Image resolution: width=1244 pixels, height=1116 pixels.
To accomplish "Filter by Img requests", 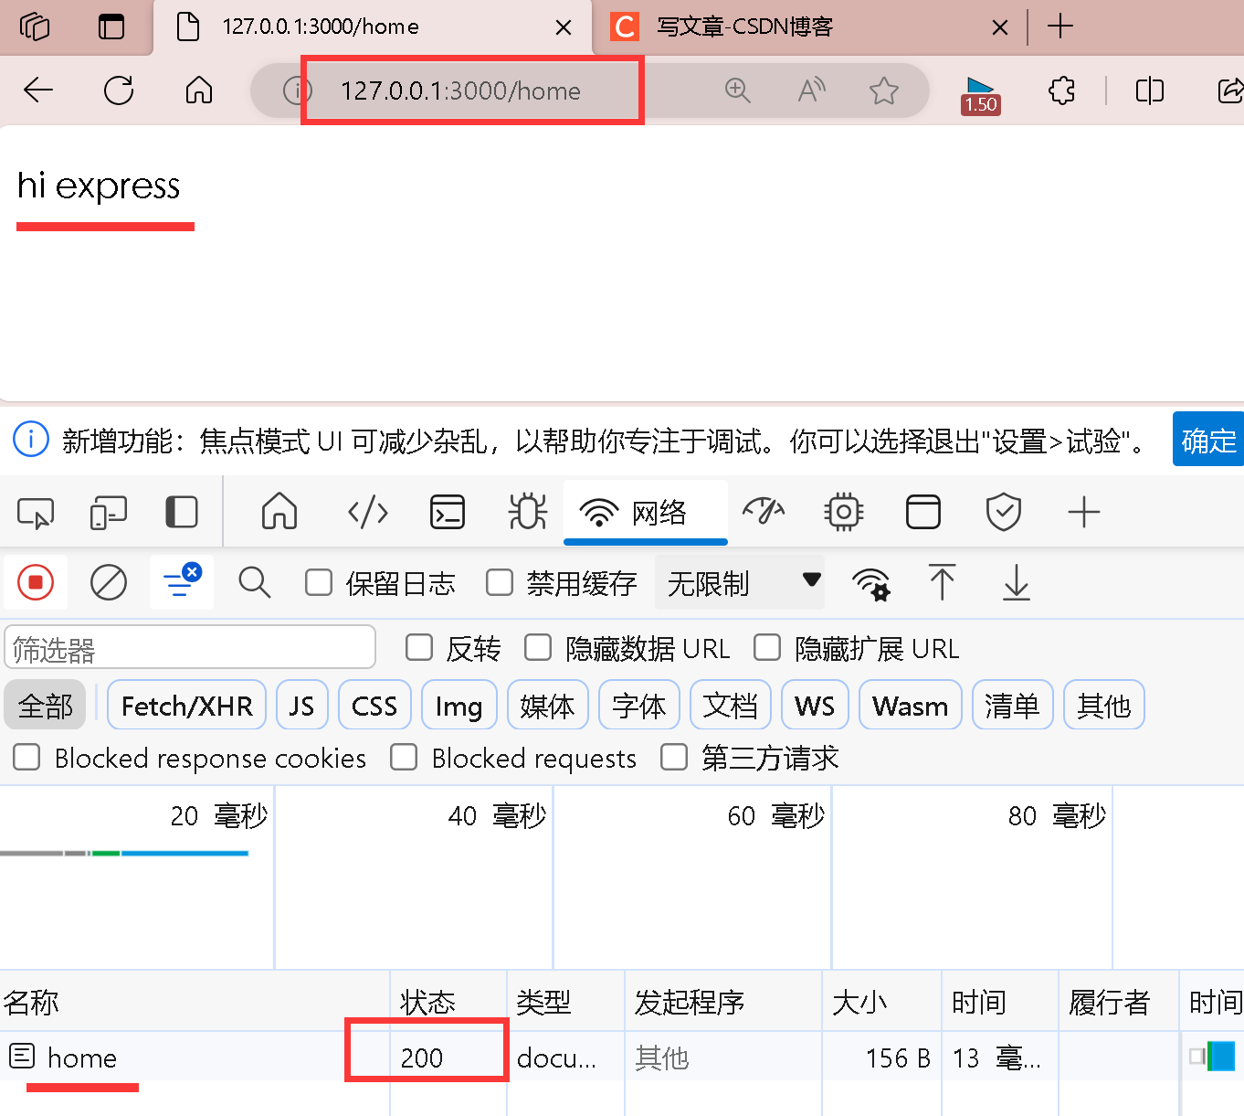I will (459, 705).
